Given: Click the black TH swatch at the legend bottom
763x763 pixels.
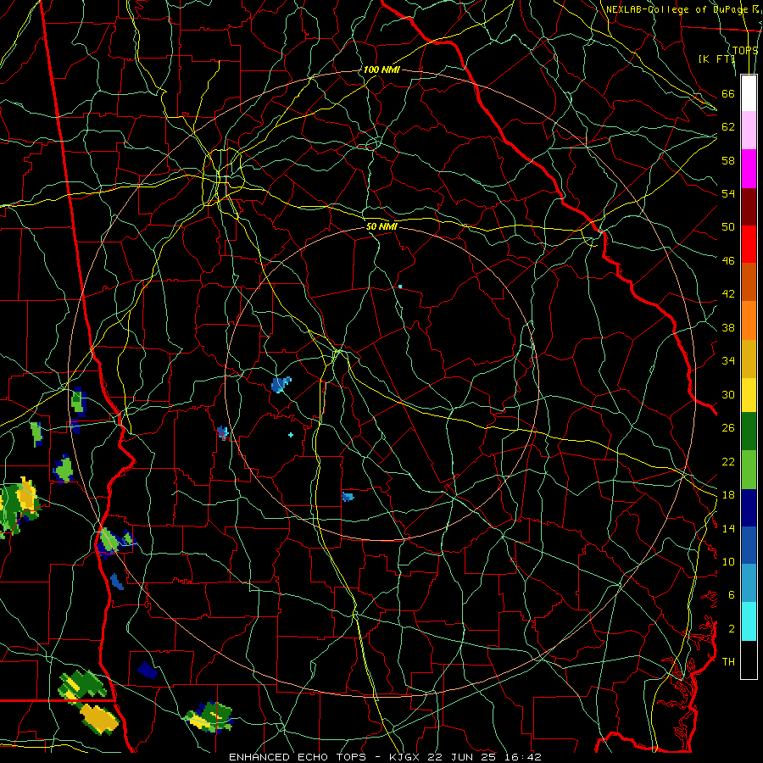Looking at the screenshot, I should [x=749, y=660].
